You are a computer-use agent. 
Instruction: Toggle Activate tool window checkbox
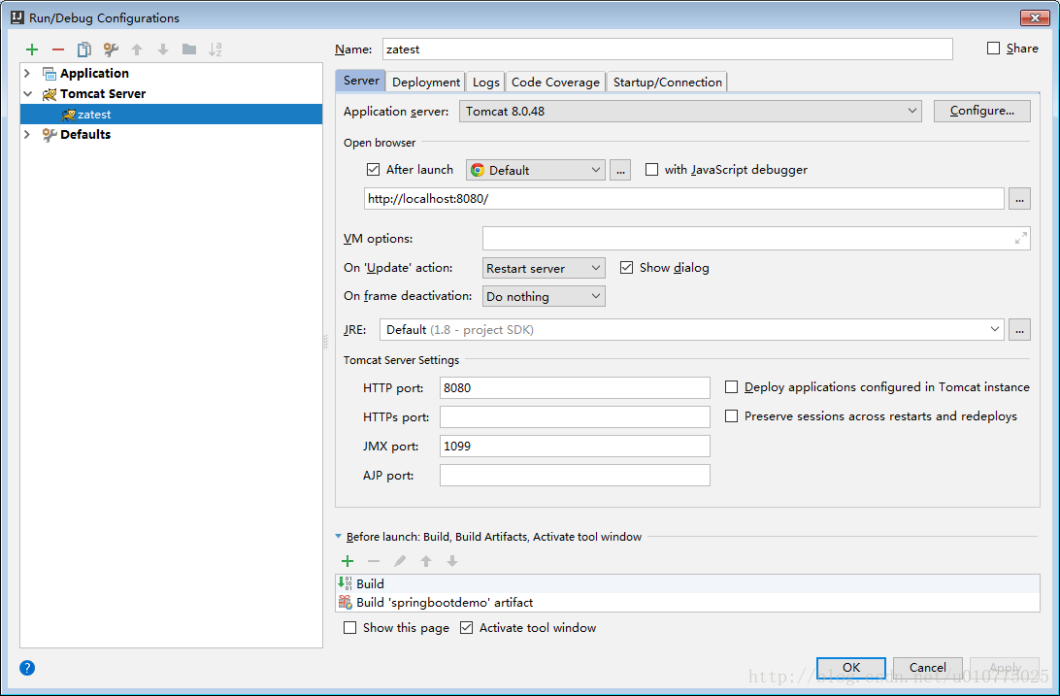tap(467, 628)
